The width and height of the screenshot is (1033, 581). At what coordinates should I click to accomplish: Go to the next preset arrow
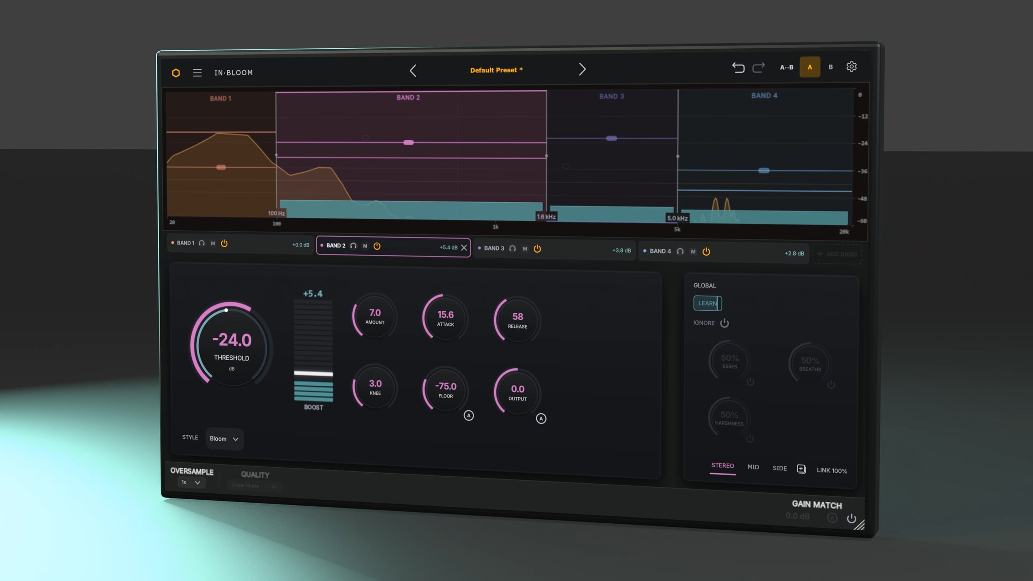click(x=582, y=69)
